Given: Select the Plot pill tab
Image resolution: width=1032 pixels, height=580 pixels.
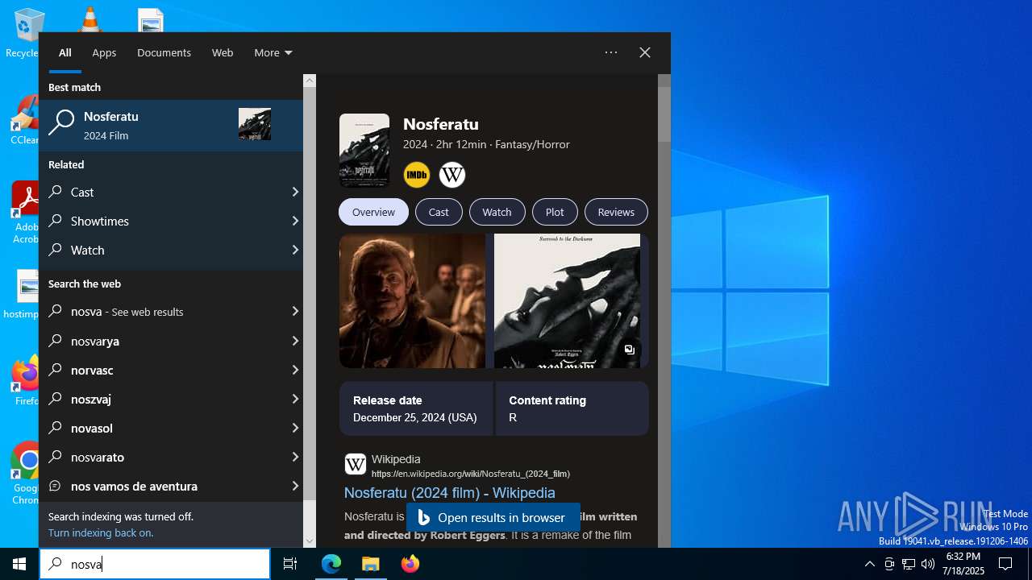Looking at the screenshot, I should pos(555,212).
